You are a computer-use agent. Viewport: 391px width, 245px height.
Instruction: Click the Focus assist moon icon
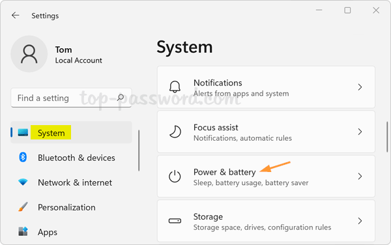coord(175,132)
